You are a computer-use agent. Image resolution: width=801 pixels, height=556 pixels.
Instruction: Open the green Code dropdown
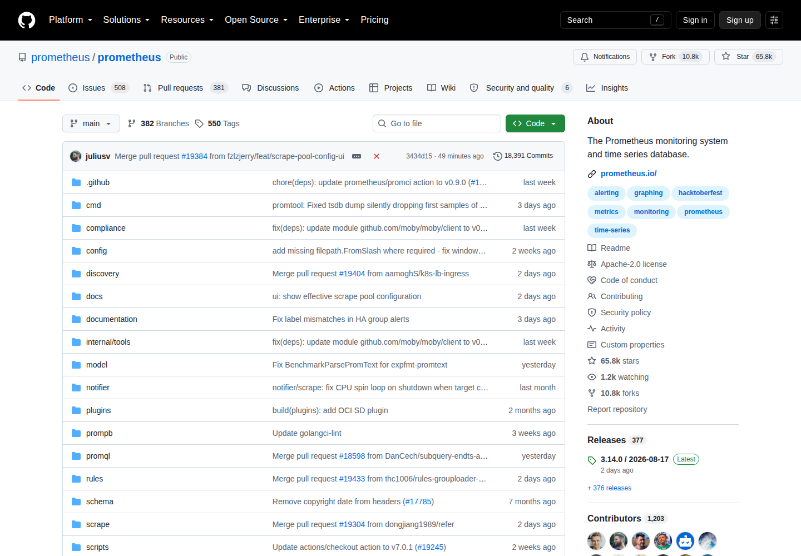(535, 123)
